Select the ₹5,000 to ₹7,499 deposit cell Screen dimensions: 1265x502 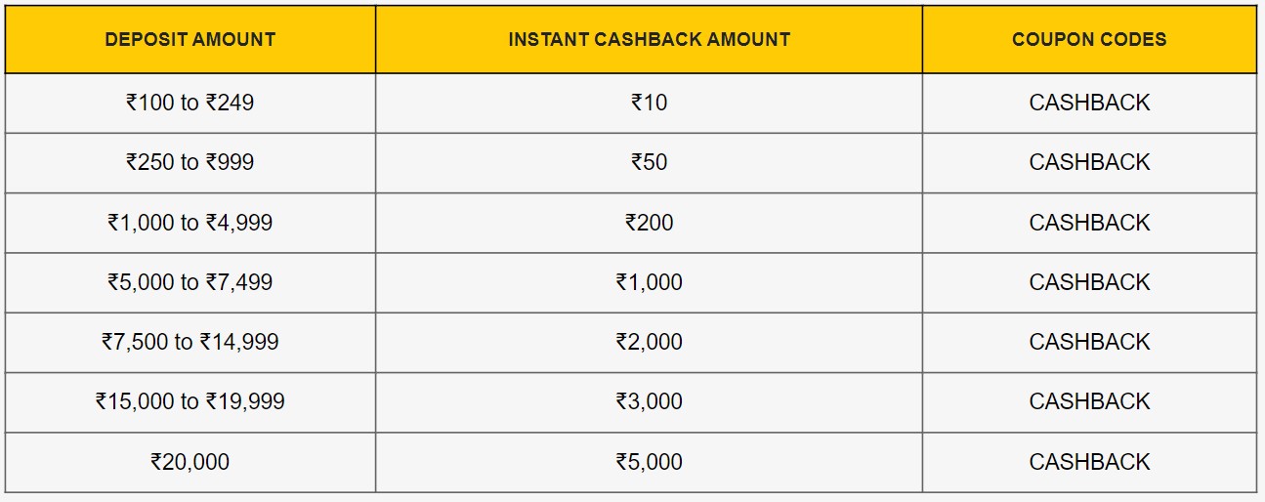190,283
